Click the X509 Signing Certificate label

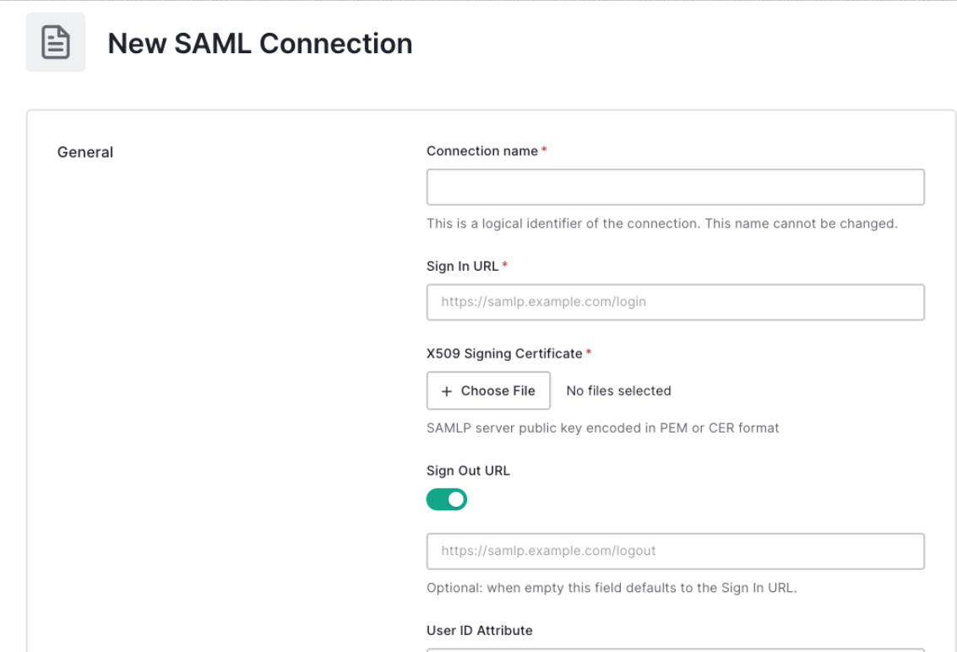(x=504, y=353)
